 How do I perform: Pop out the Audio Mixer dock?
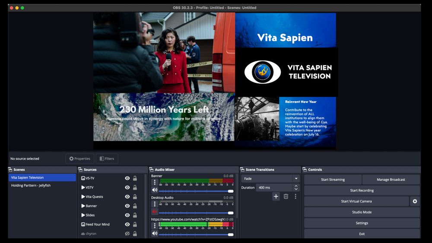pyautogui.click(x=151, y=169)
